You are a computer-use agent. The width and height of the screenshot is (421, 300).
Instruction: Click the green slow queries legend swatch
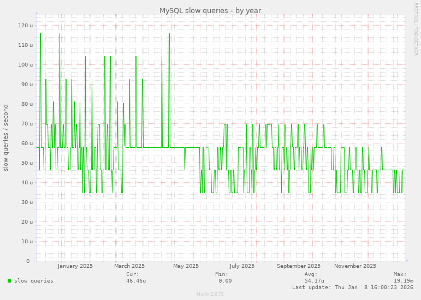9,281
